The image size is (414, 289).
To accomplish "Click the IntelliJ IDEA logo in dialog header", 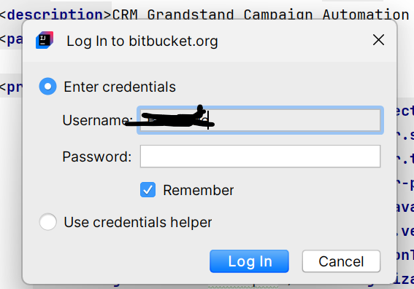I will [x=45, y=40].
